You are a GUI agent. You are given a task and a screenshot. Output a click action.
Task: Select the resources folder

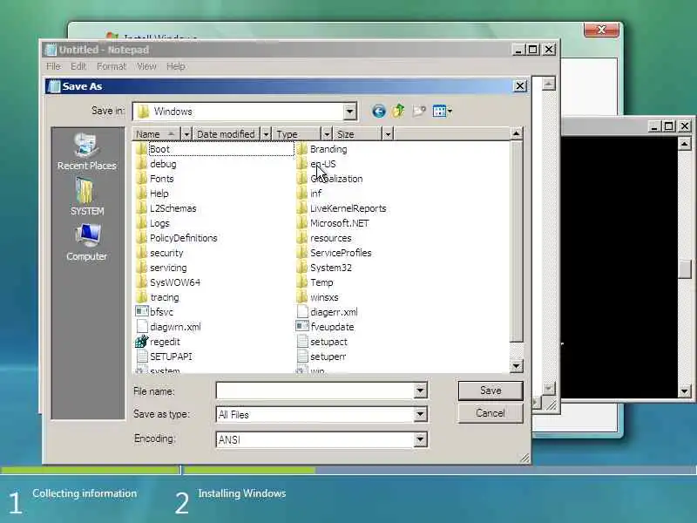pos(324,238)
